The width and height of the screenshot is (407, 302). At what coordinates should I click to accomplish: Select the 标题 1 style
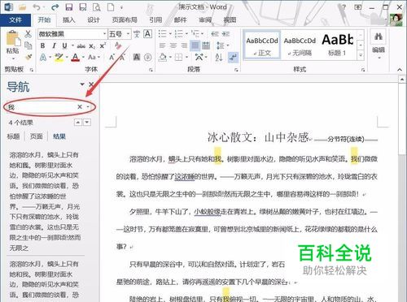point(338,45)
